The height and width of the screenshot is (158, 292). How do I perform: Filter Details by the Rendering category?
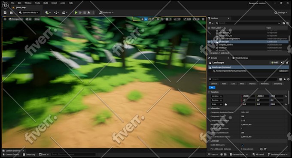click(x=265, y=84)
